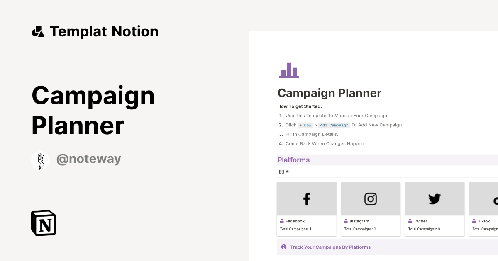498x261 pixels.
Task: Click the @noteway author link
Action: click(x=88, y=159)
